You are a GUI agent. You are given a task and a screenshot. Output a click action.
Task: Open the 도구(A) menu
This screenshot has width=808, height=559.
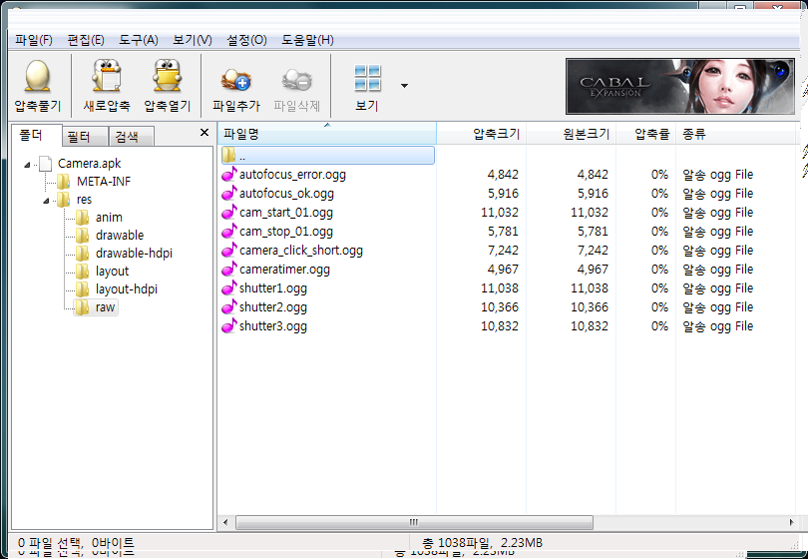139,40
